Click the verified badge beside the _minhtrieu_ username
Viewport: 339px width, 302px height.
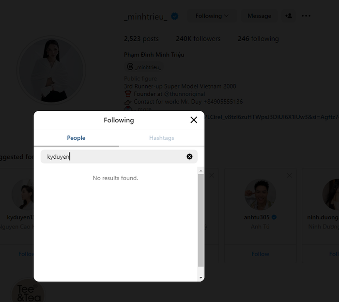[175, 16]
